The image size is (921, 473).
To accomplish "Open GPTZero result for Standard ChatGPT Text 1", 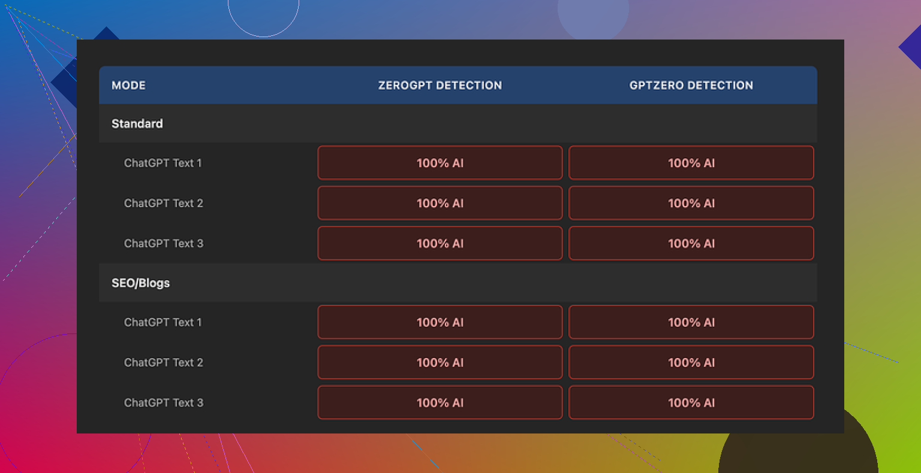I will click(x=691, y=163).
